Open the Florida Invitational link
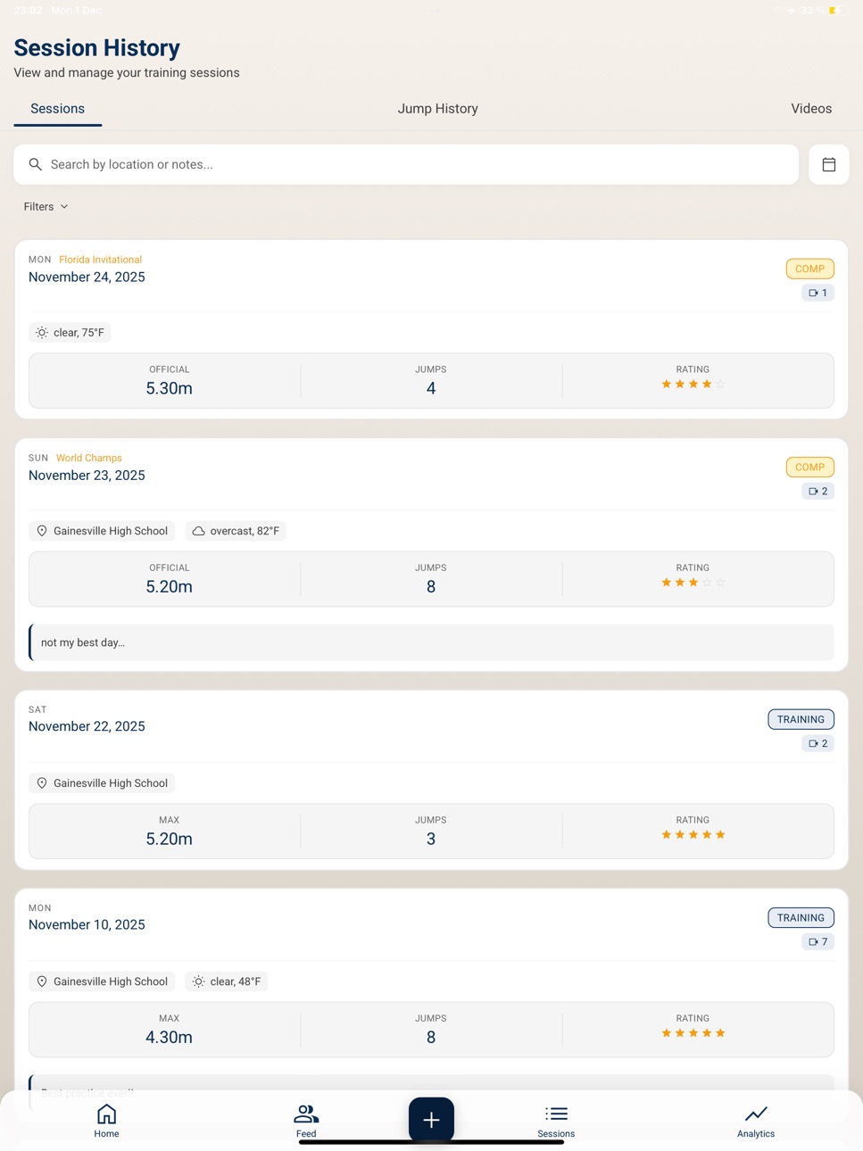The height and width of the screenshot is (1151, 863). 100,260
